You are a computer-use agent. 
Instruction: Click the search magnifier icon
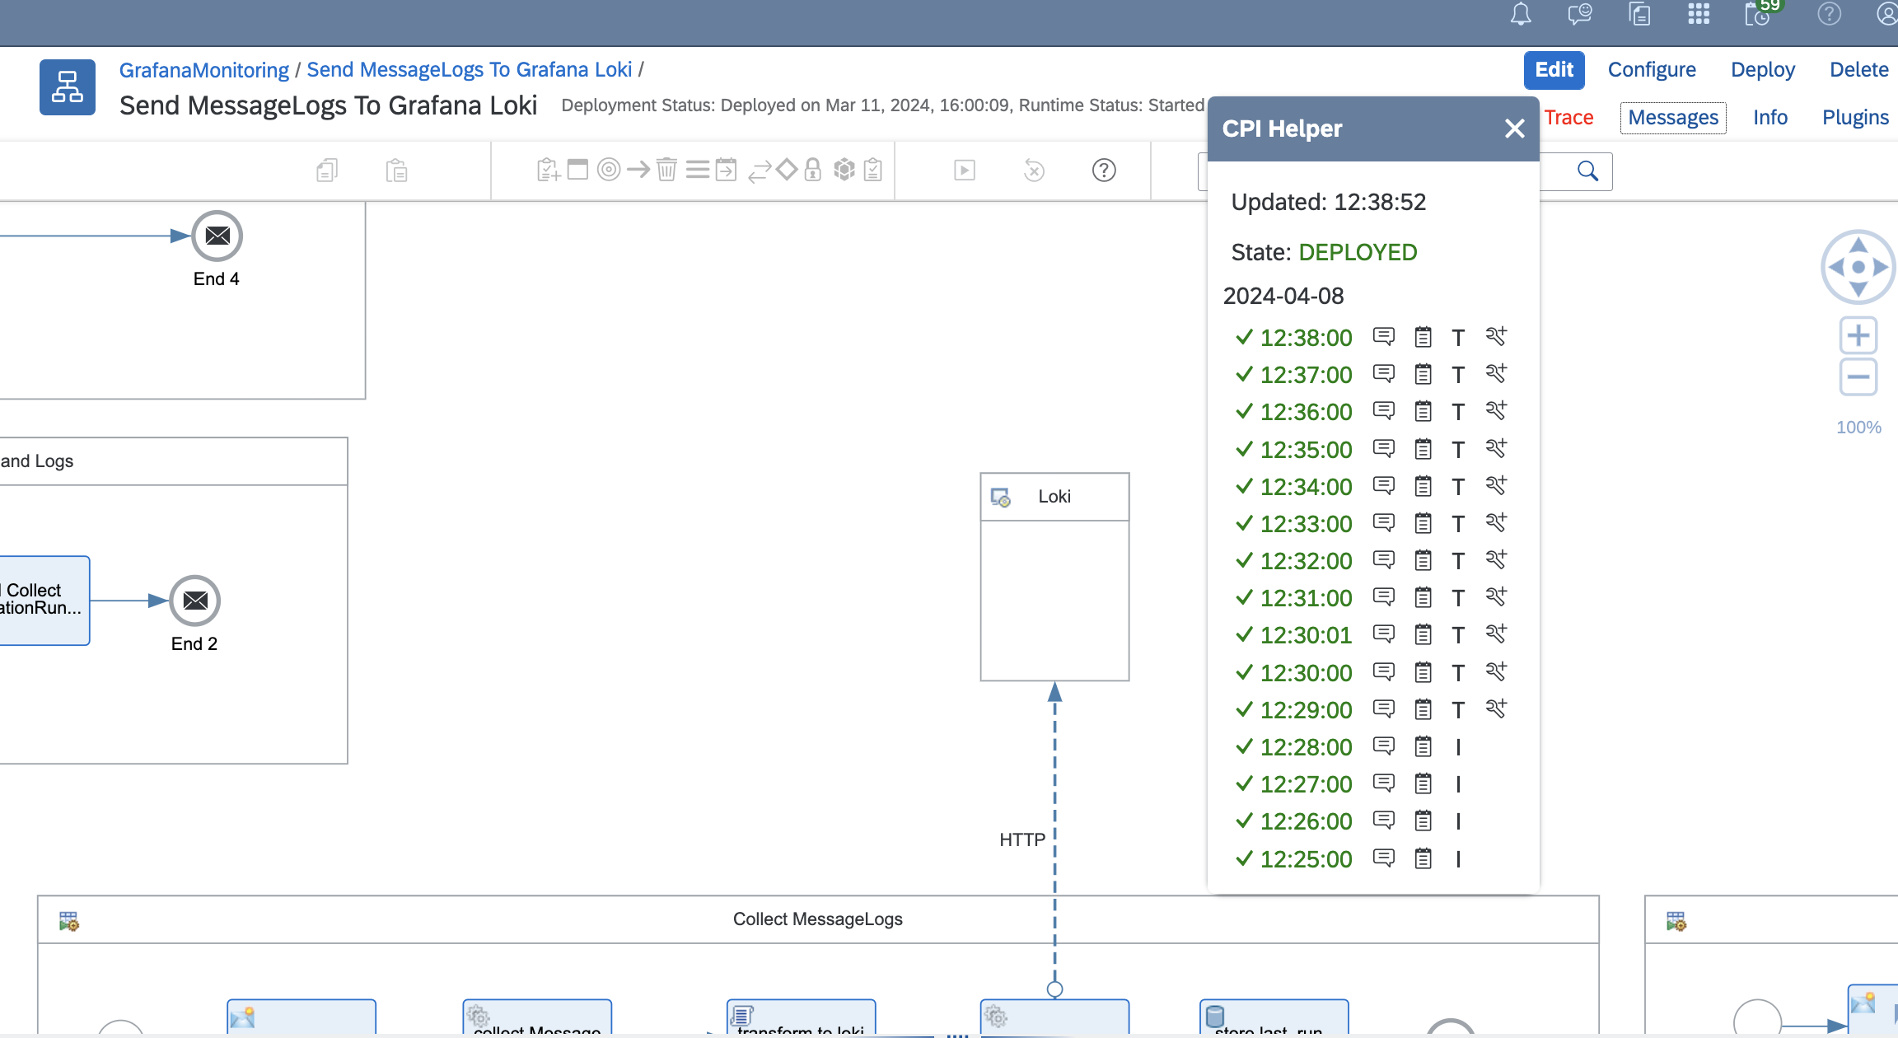click(x=1587, y=171)
